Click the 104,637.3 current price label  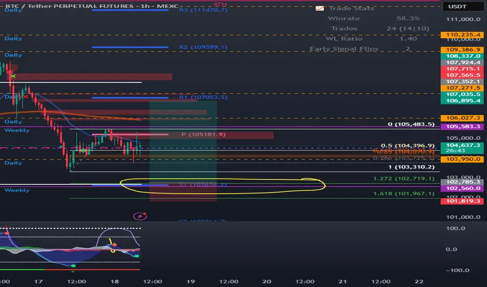click(462, 148)
